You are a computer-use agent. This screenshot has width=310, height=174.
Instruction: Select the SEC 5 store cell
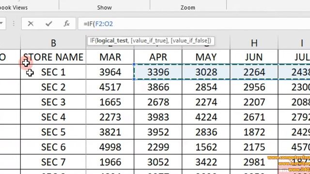(x=53, y=132)
